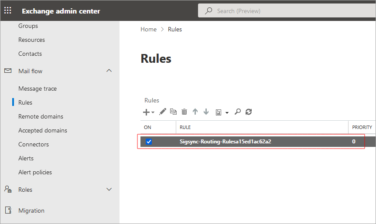Click the magnifier search icon in rules toolbar
Screen dimensions: 376x224
tap(237, 112)
